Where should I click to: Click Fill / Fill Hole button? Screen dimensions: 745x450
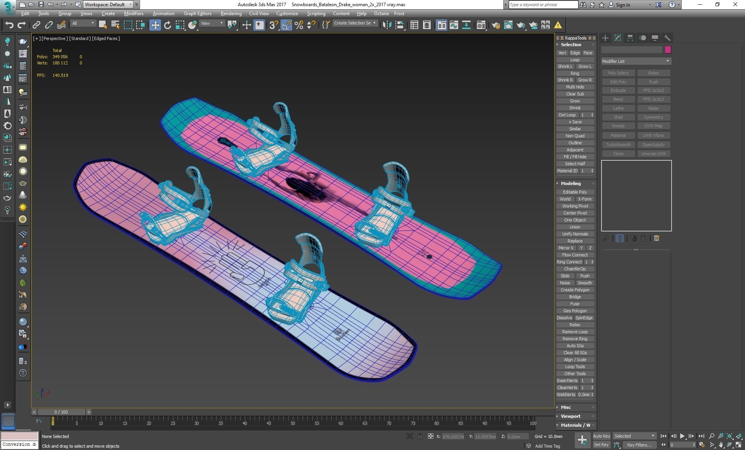575,157
